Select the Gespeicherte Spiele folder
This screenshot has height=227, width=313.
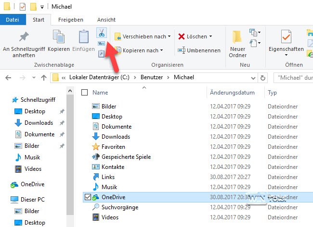pyautogui.click(x=126, y=157)
